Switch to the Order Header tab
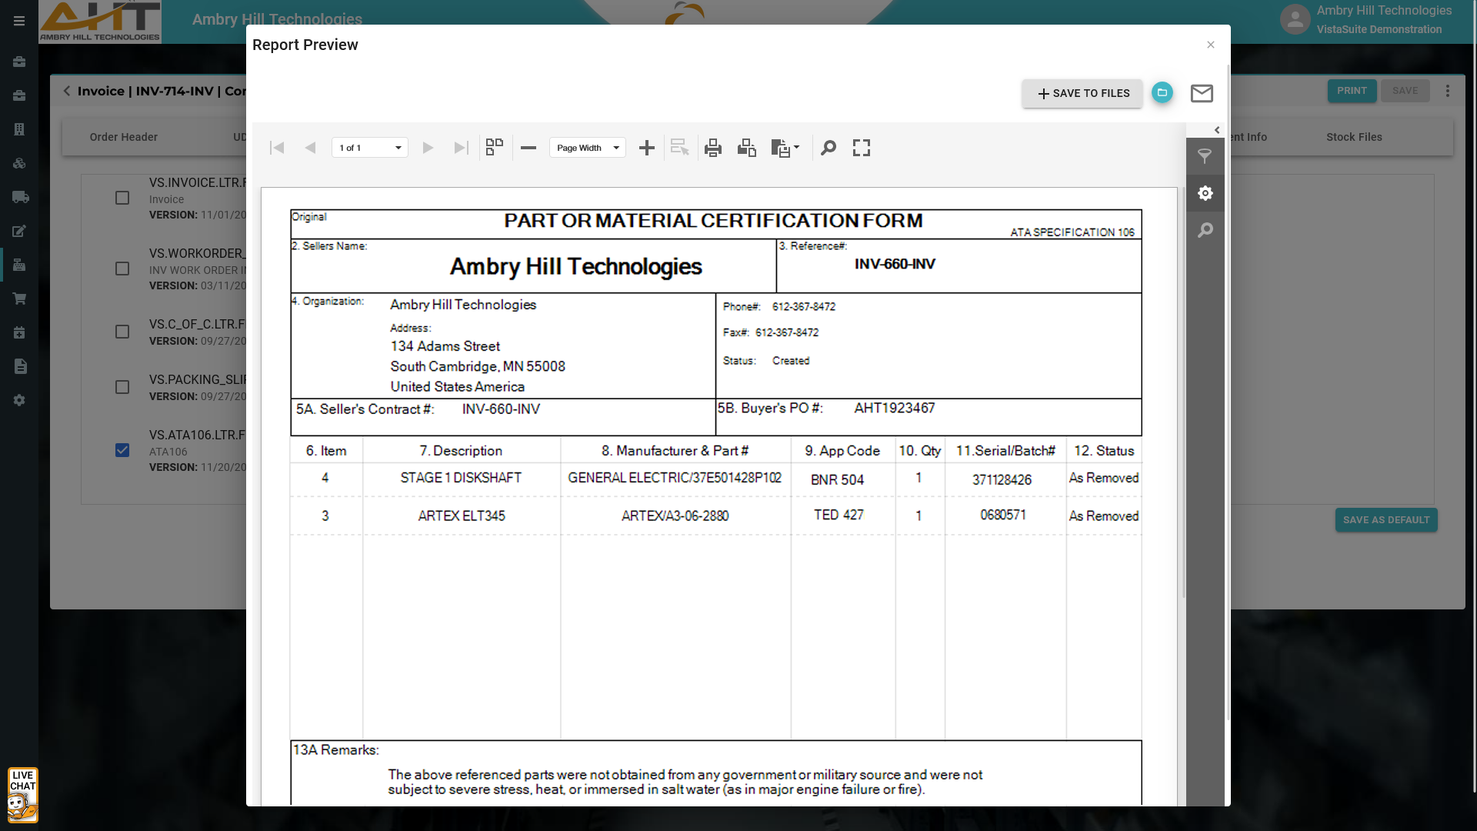The width and height of the screenshot is (1477, 831). 123,137
